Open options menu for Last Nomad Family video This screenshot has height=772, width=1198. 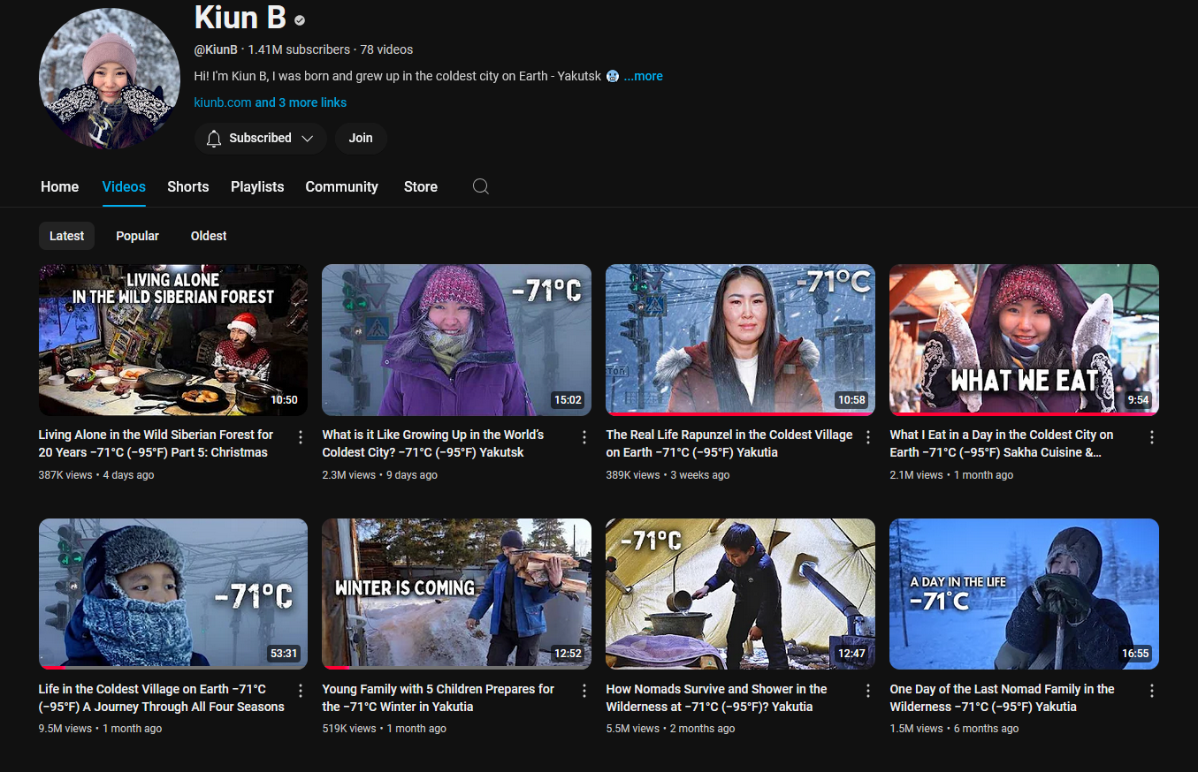(x=1152, y=692)
